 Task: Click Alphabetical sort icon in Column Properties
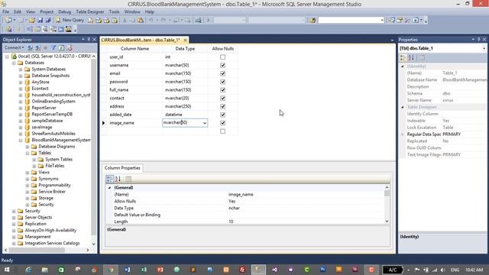118,179
